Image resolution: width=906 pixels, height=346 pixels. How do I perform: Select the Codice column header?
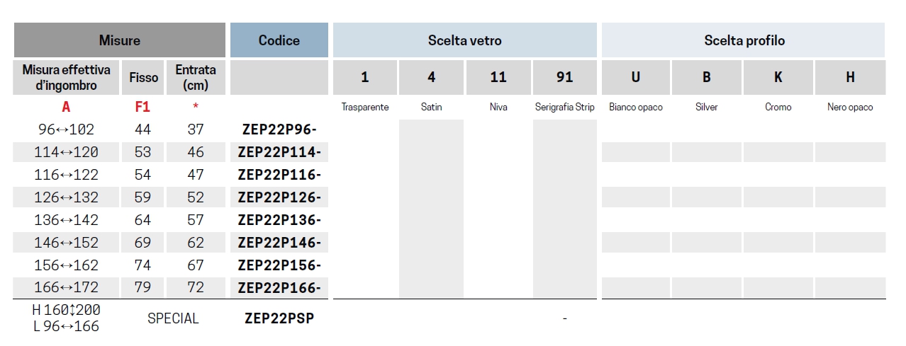click(x=279, y=40)
